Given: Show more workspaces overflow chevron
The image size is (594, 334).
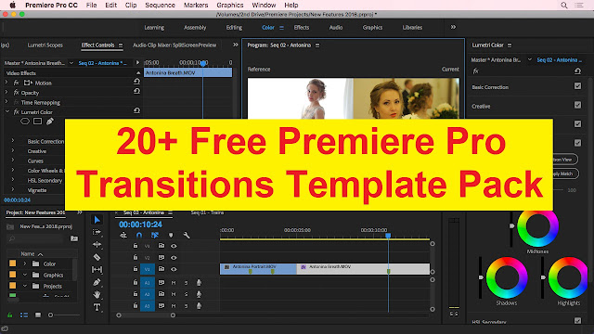Looking at the screenshot, I should click(453, 27).
